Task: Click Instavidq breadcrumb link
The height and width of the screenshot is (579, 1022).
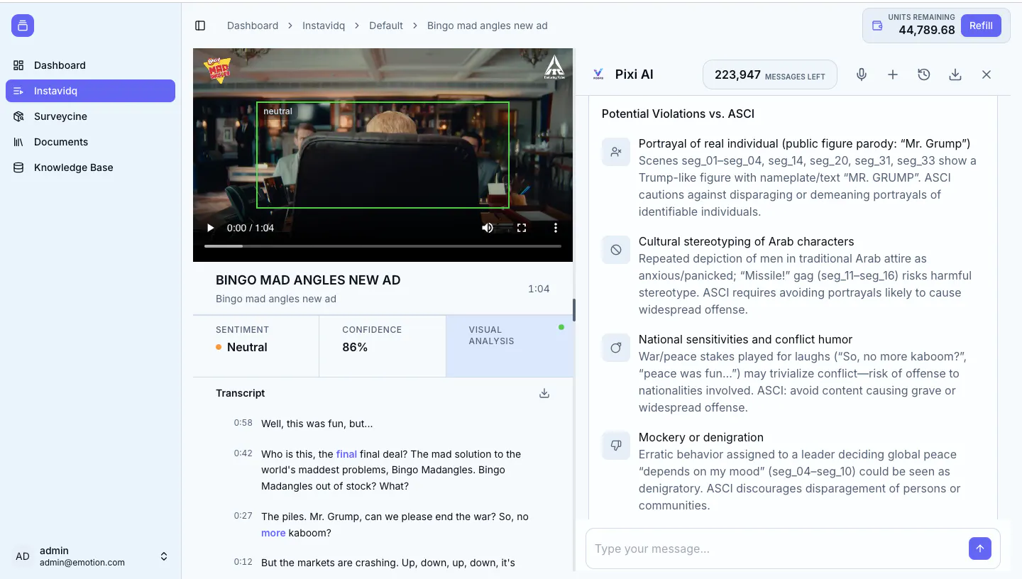Action: 324,26
